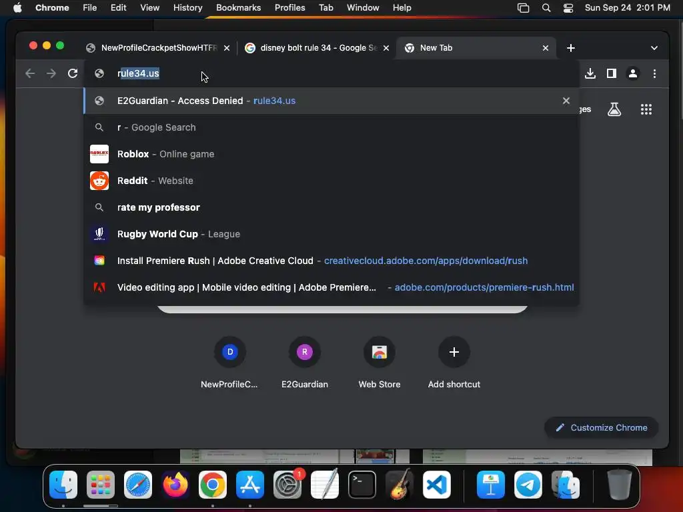This screenshot has height=512, width=683.
Task: Choose the Reddit Website suggestion
Action: (x=331, y=181)
